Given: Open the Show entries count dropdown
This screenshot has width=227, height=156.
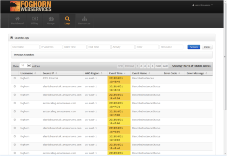Looking at the screenshot, I should pos(25,66).
